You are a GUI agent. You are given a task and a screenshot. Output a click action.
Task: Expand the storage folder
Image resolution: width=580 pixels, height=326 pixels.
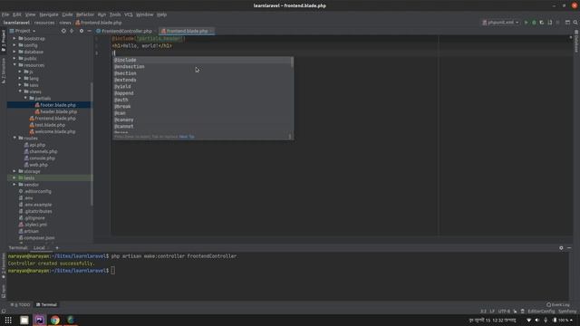14,171
